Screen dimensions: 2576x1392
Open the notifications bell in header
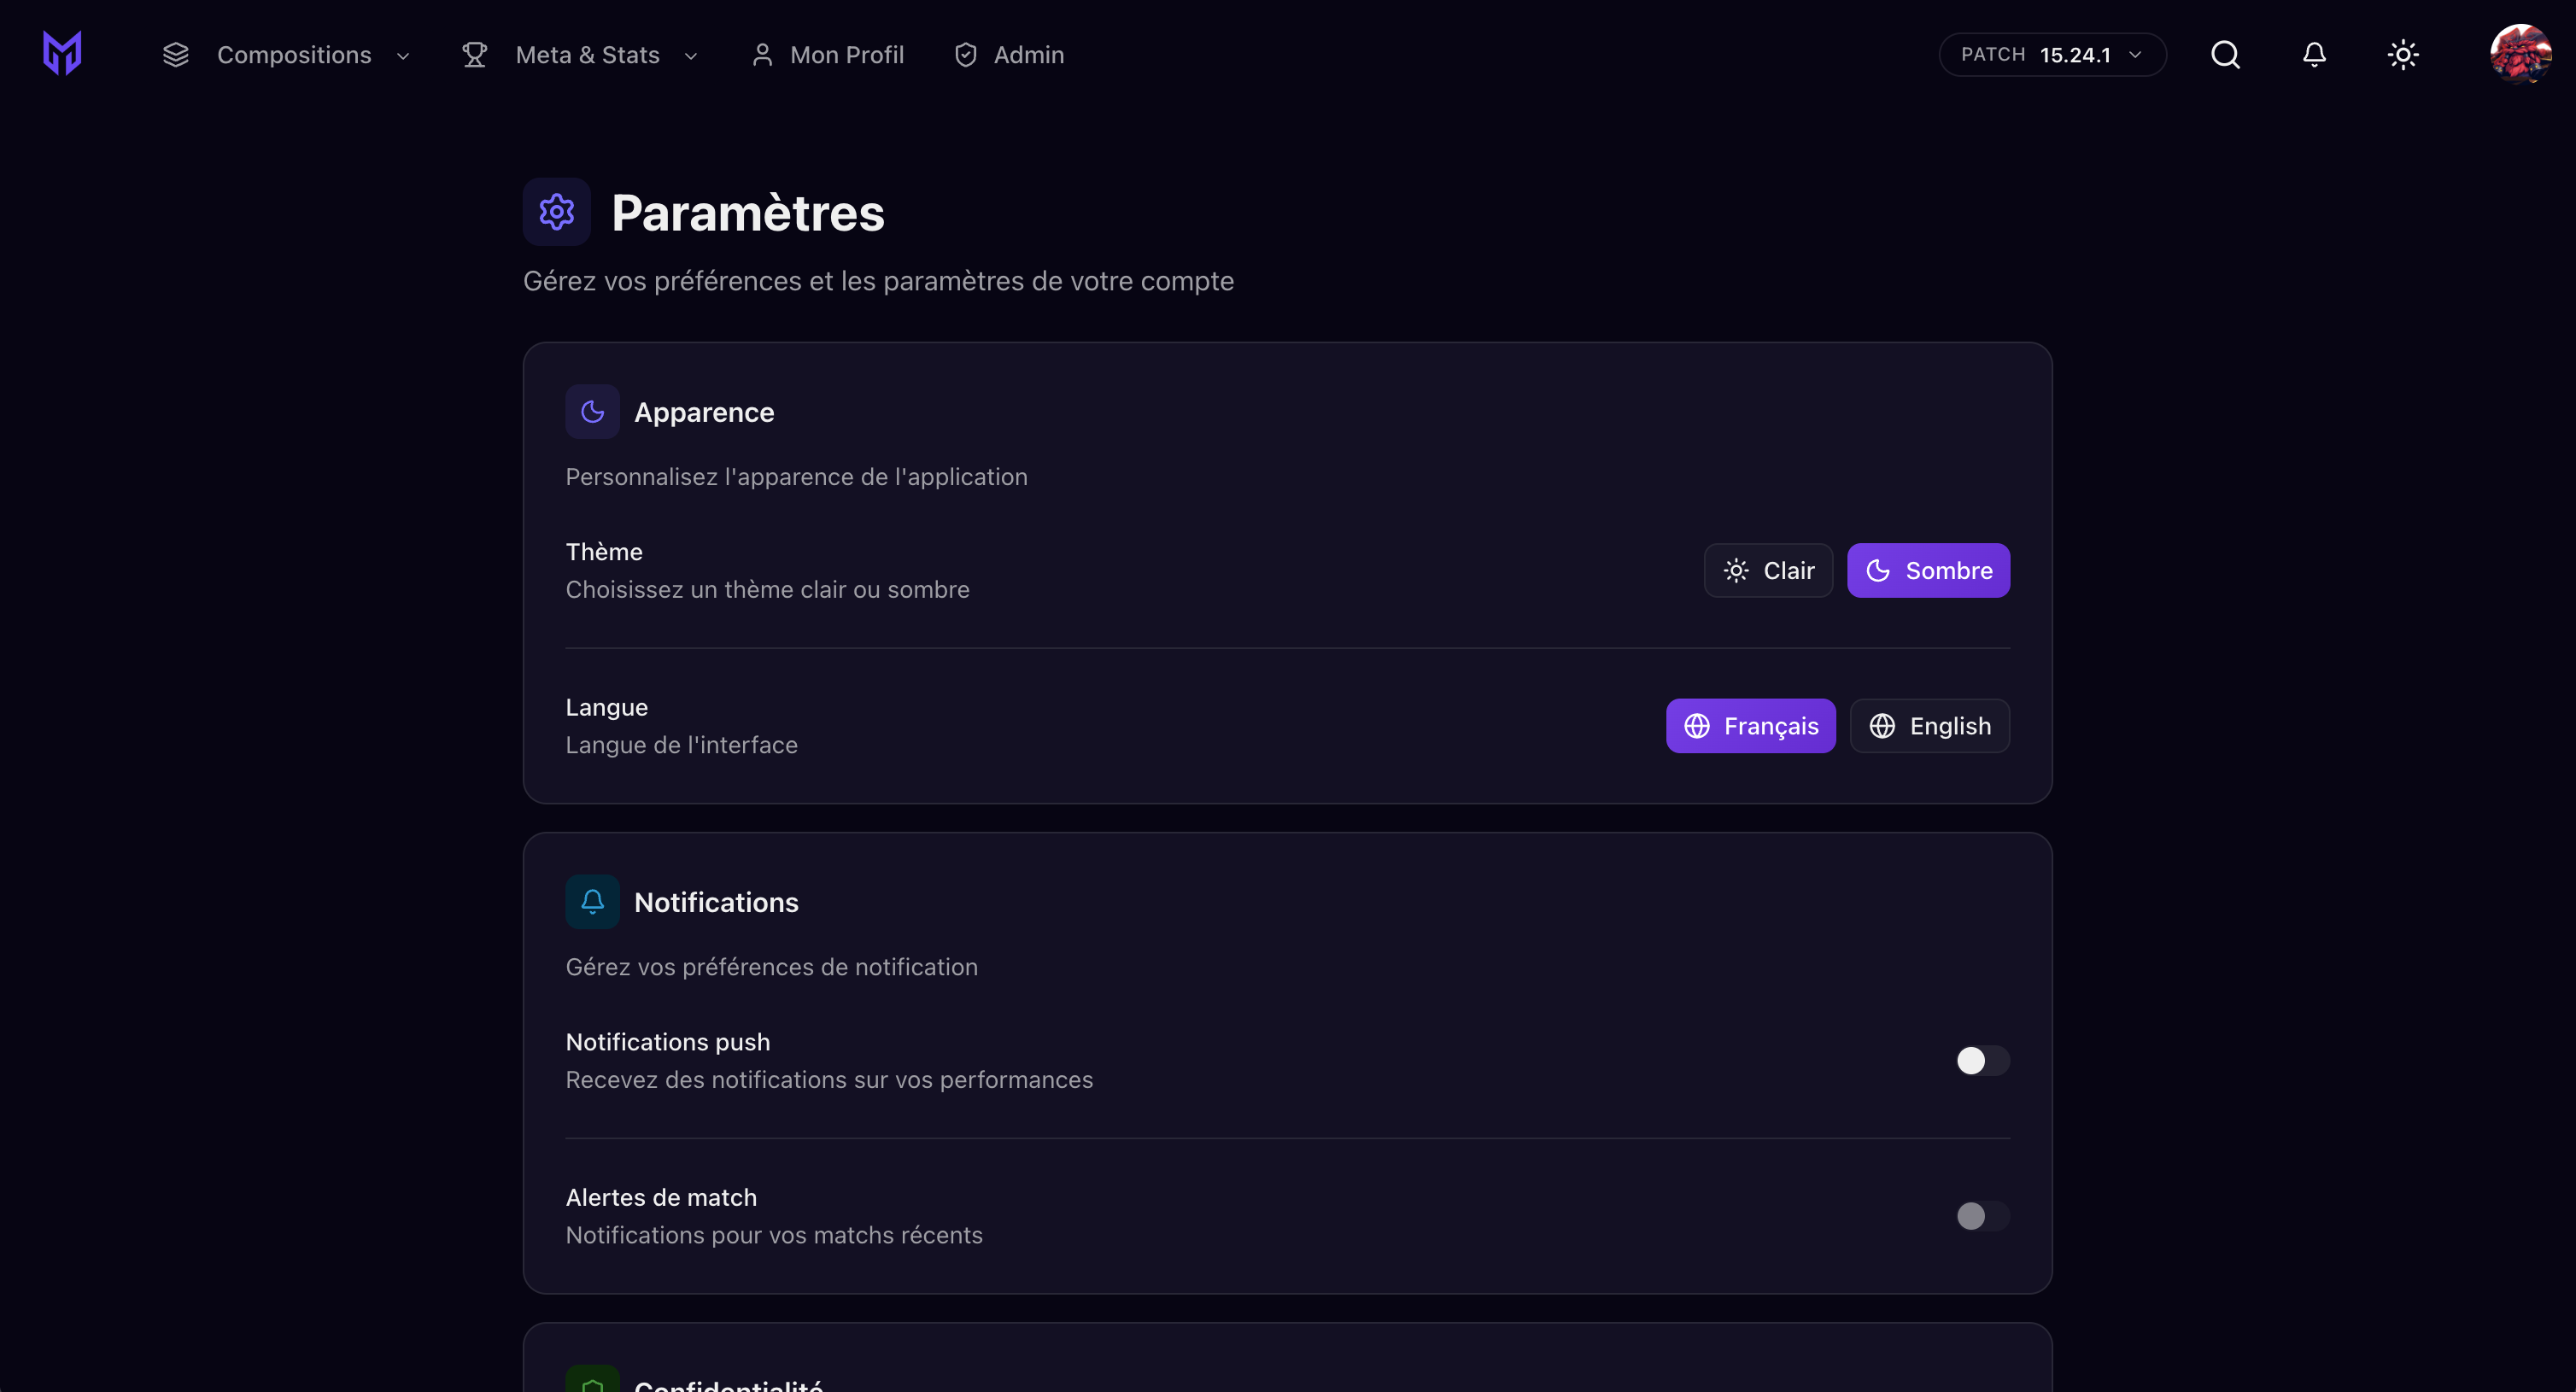2314,55
